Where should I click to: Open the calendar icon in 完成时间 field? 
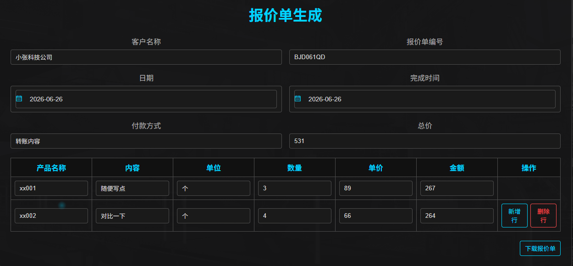point(298,99)
